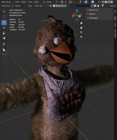Toggle viewport gizmos display
The image size is (117, 140).
(x=86, y=2)
